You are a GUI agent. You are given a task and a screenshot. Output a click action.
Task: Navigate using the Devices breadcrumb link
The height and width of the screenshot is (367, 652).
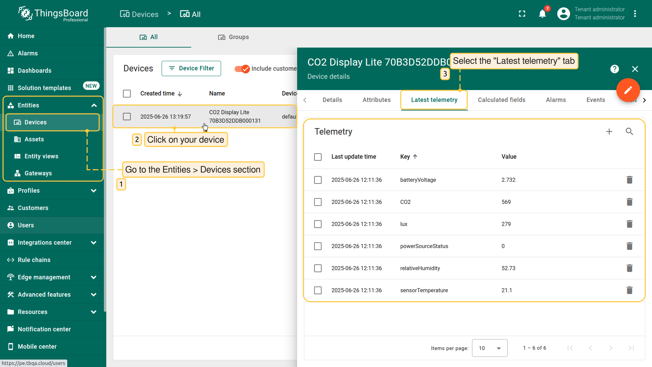click(x=139, y=14)
